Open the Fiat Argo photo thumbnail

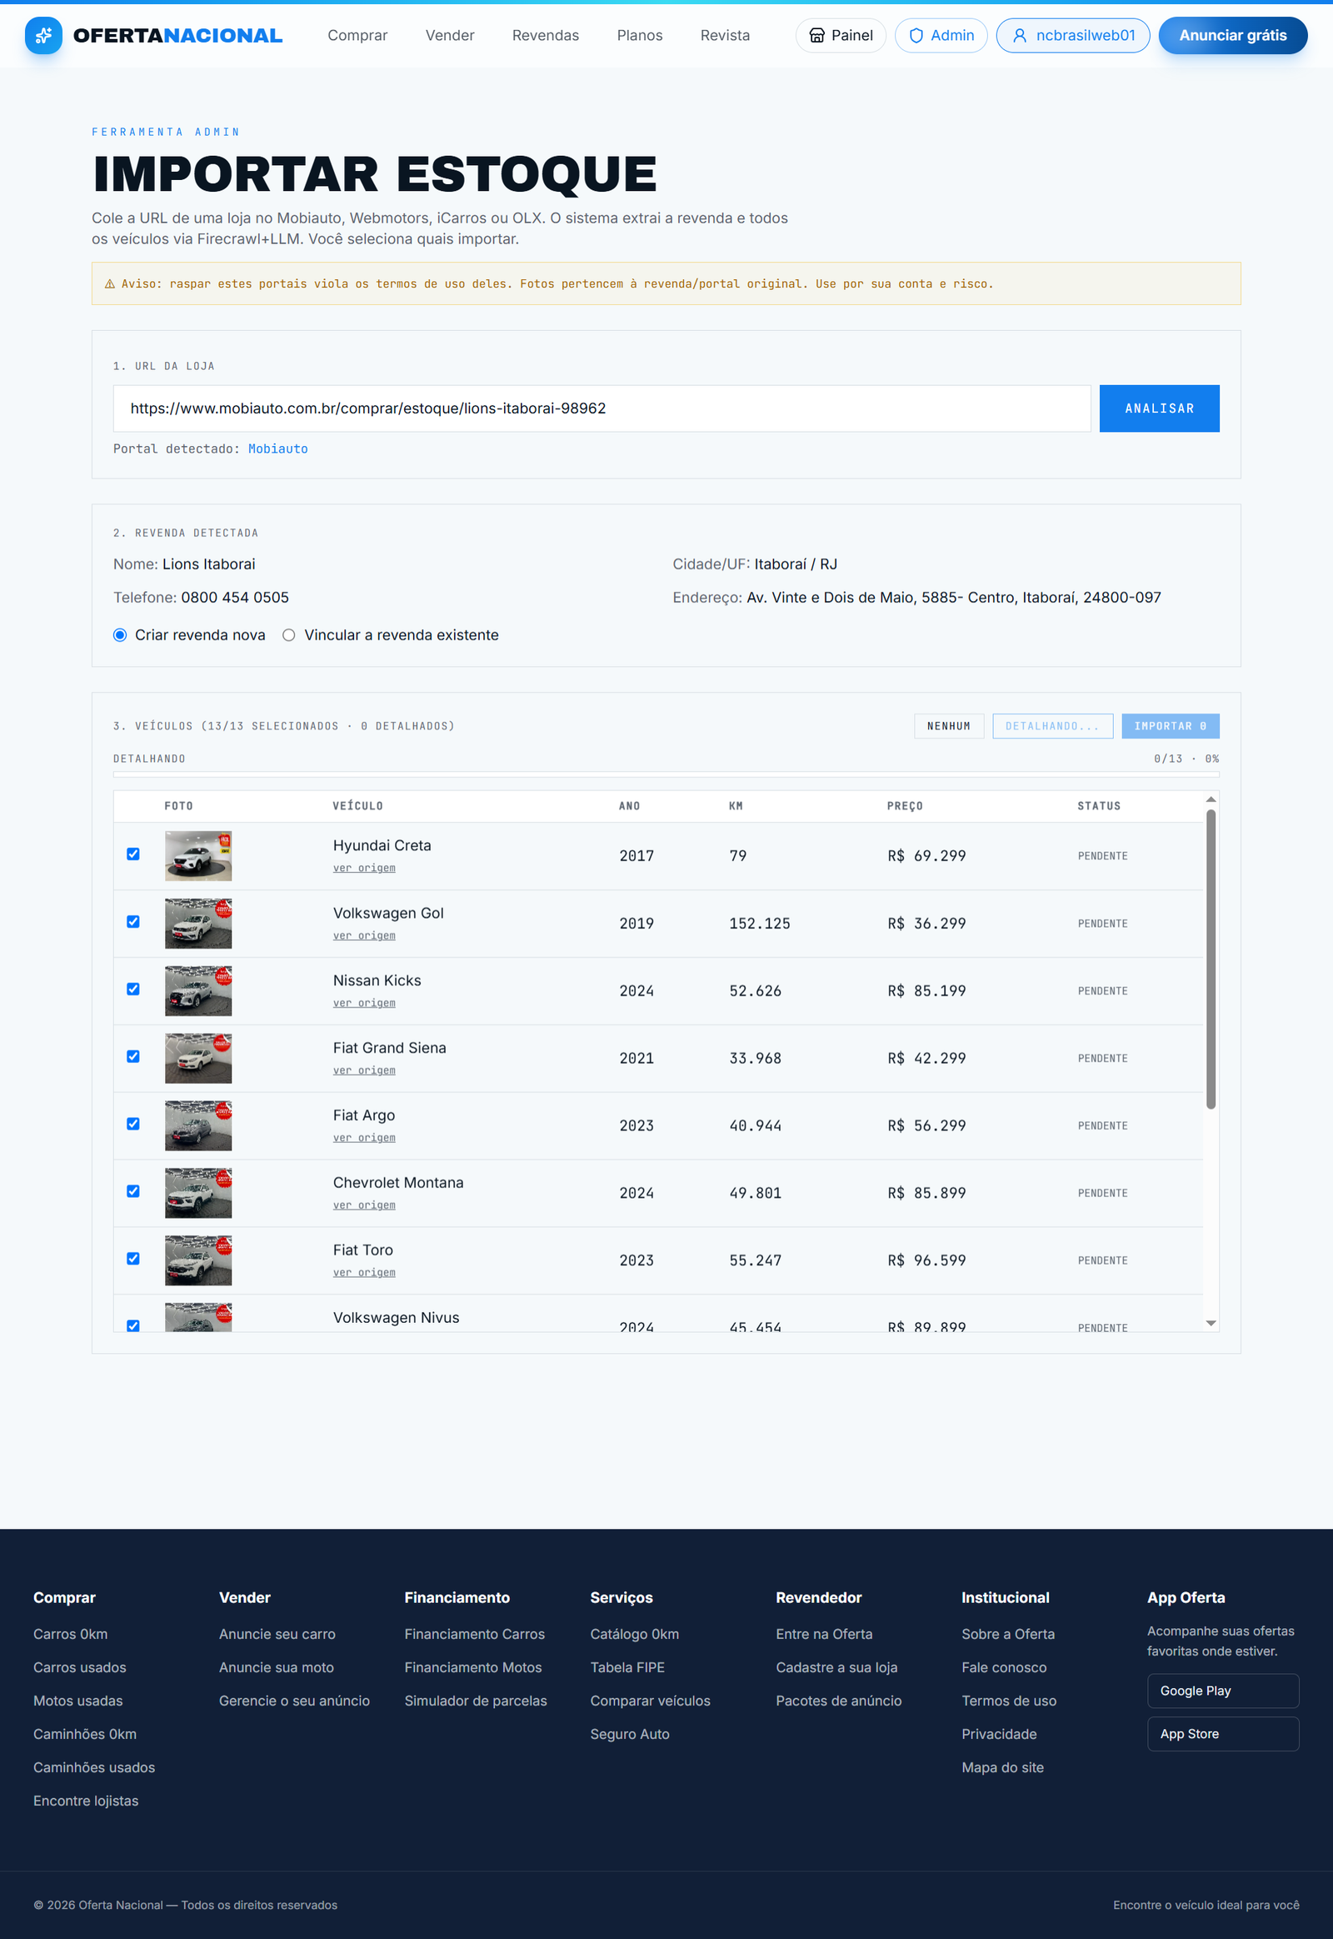pyautogui.click(x=199, y=1125)
